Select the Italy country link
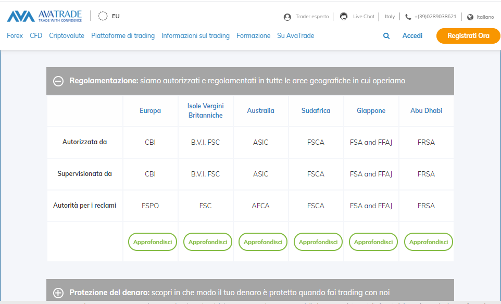Screen dimensions: 501x304 [x=390, y=17]
